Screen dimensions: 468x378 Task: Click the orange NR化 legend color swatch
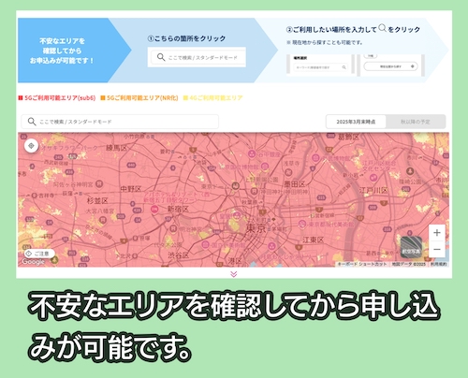[103, 98]
